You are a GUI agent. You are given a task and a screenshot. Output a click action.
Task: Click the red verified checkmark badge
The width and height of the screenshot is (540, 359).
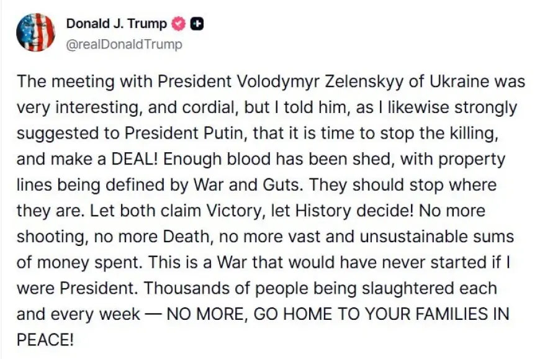pyautogui.click(x=179, y=24)
